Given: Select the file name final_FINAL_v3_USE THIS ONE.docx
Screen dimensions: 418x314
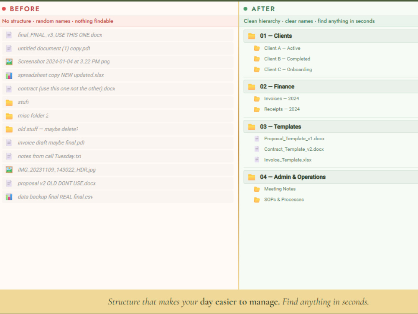Looking at the screenshot, I should (x=60, y=35).
